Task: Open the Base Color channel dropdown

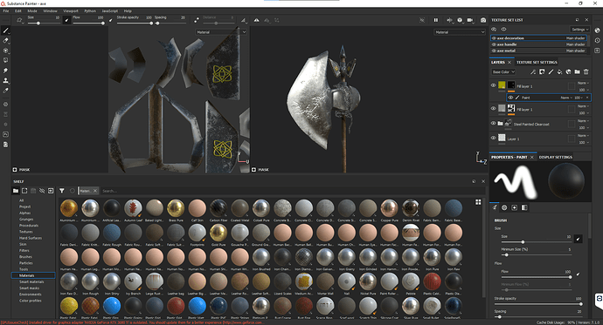Action: click(x=503, y=72)
